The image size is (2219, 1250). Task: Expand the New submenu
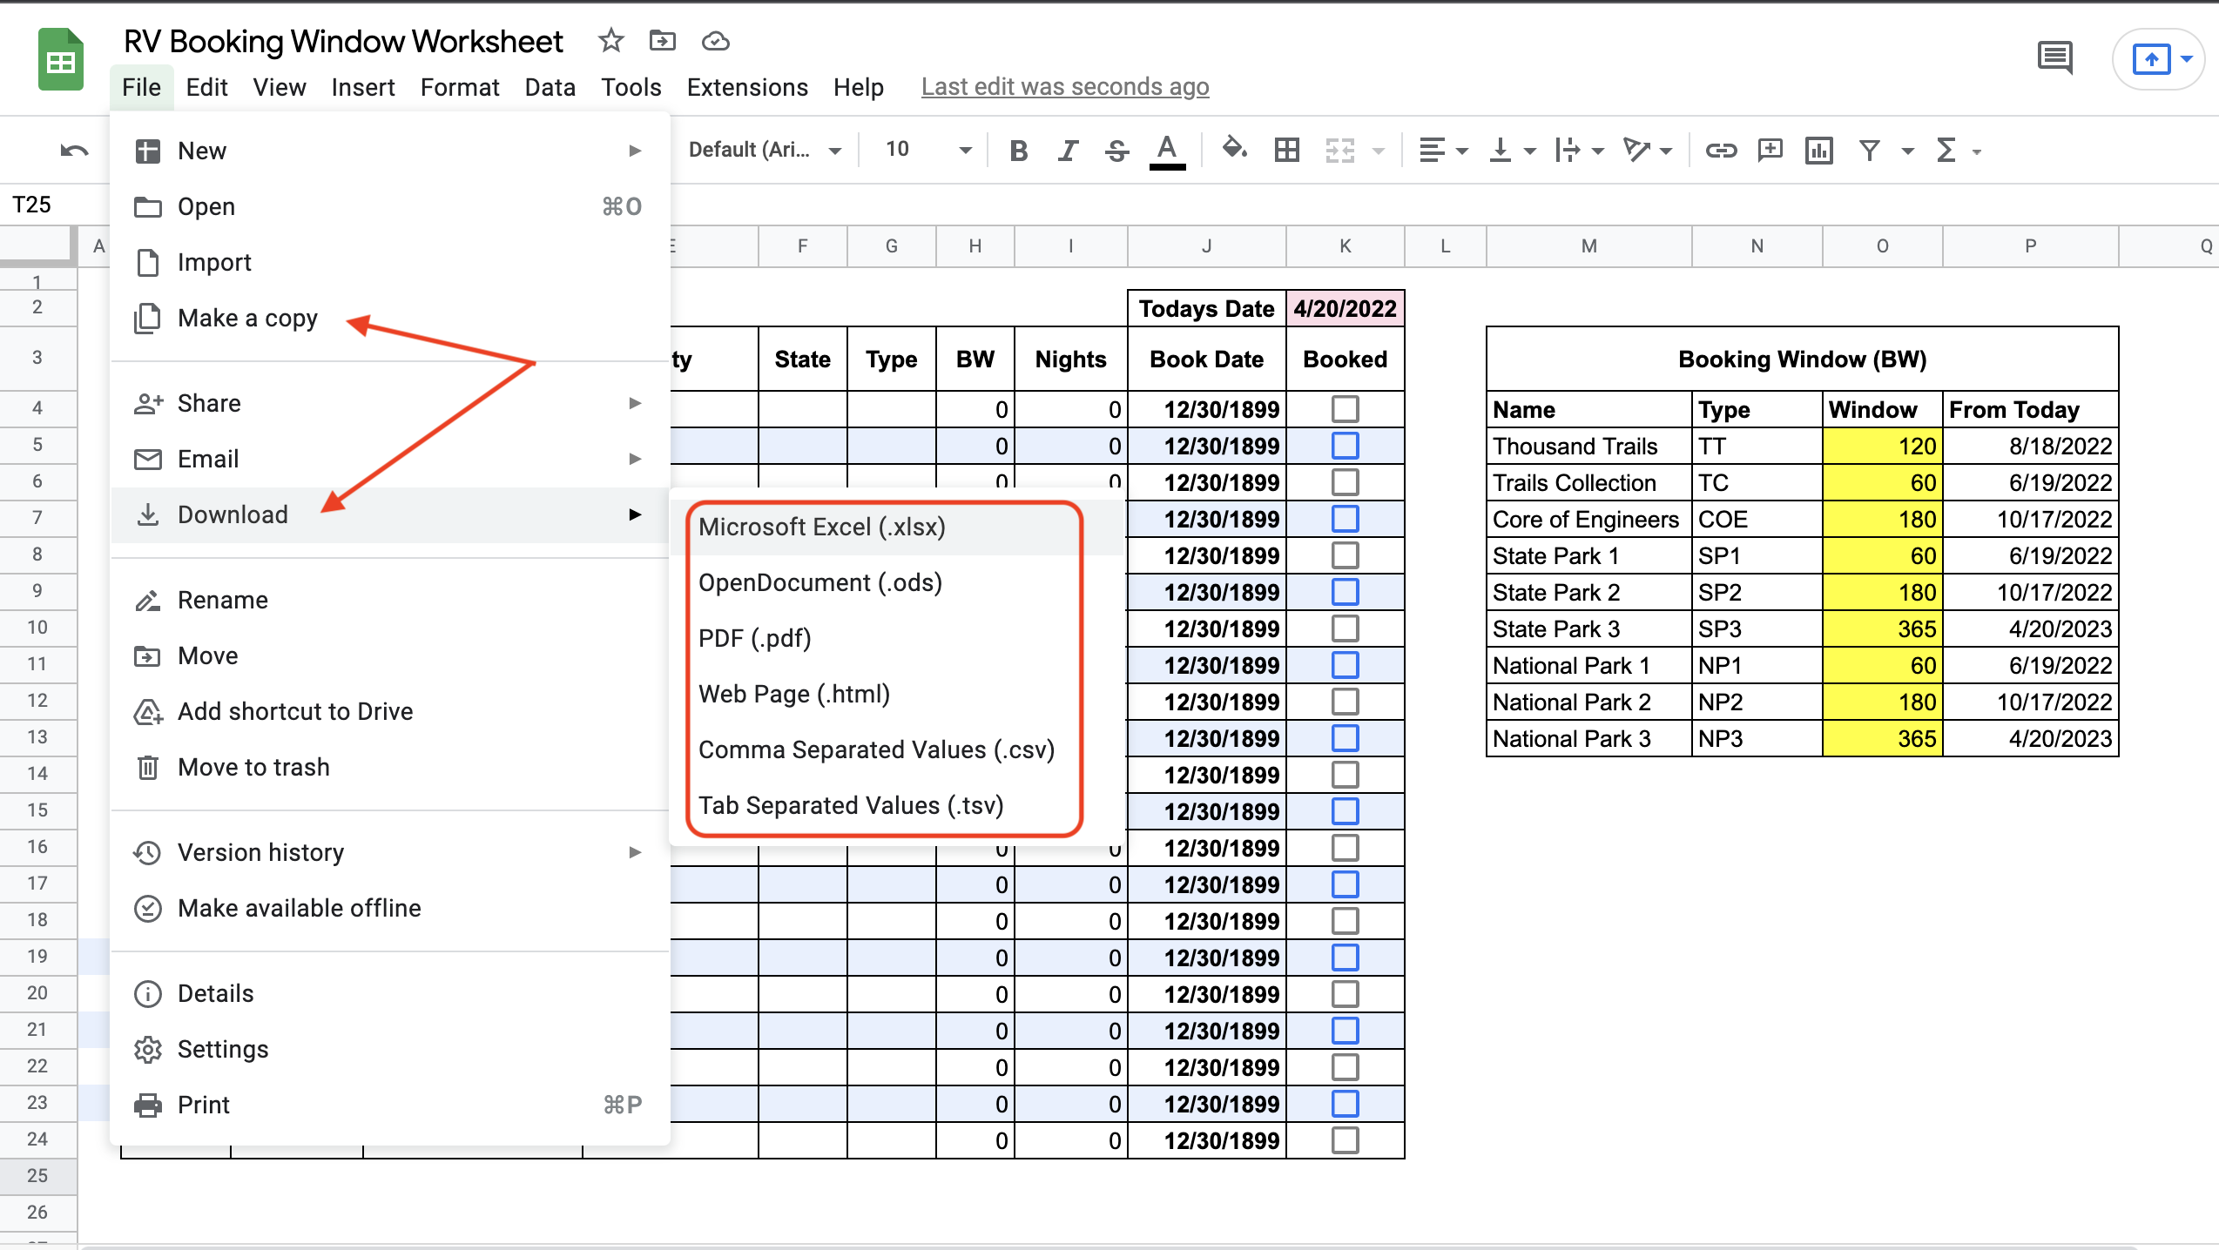pyautogui.click(x=390, y=151)
